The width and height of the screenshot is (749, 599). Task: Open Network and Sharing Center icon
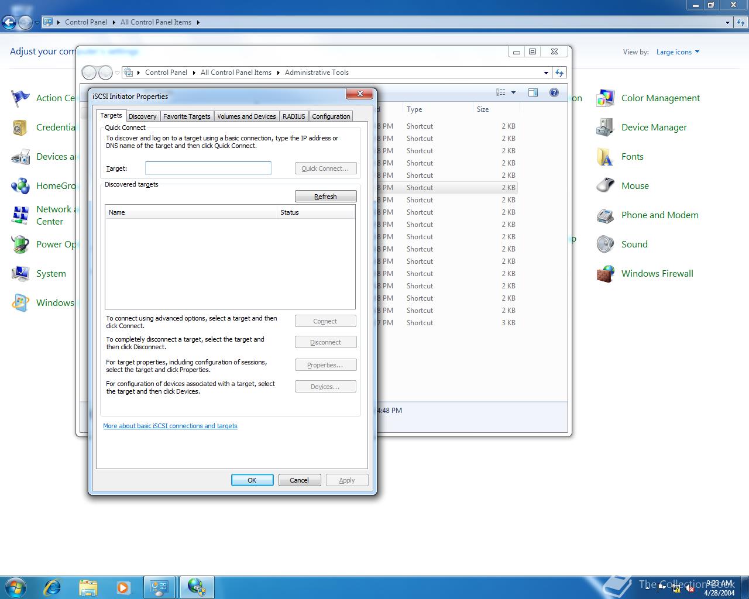pyautogui.click(x=20, y=215)
